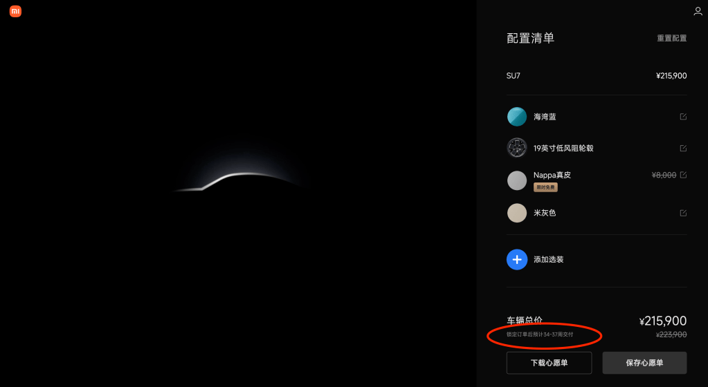Click 重置配置 to reset configuration

click(671, 38)
